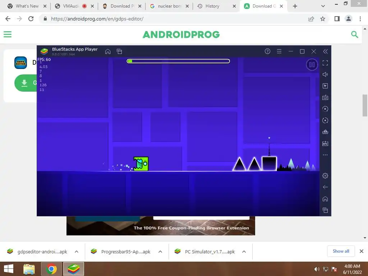Open BlueStacks settings gear
Viewport: 368px width, 276px height.
click(x=325, y=175)
